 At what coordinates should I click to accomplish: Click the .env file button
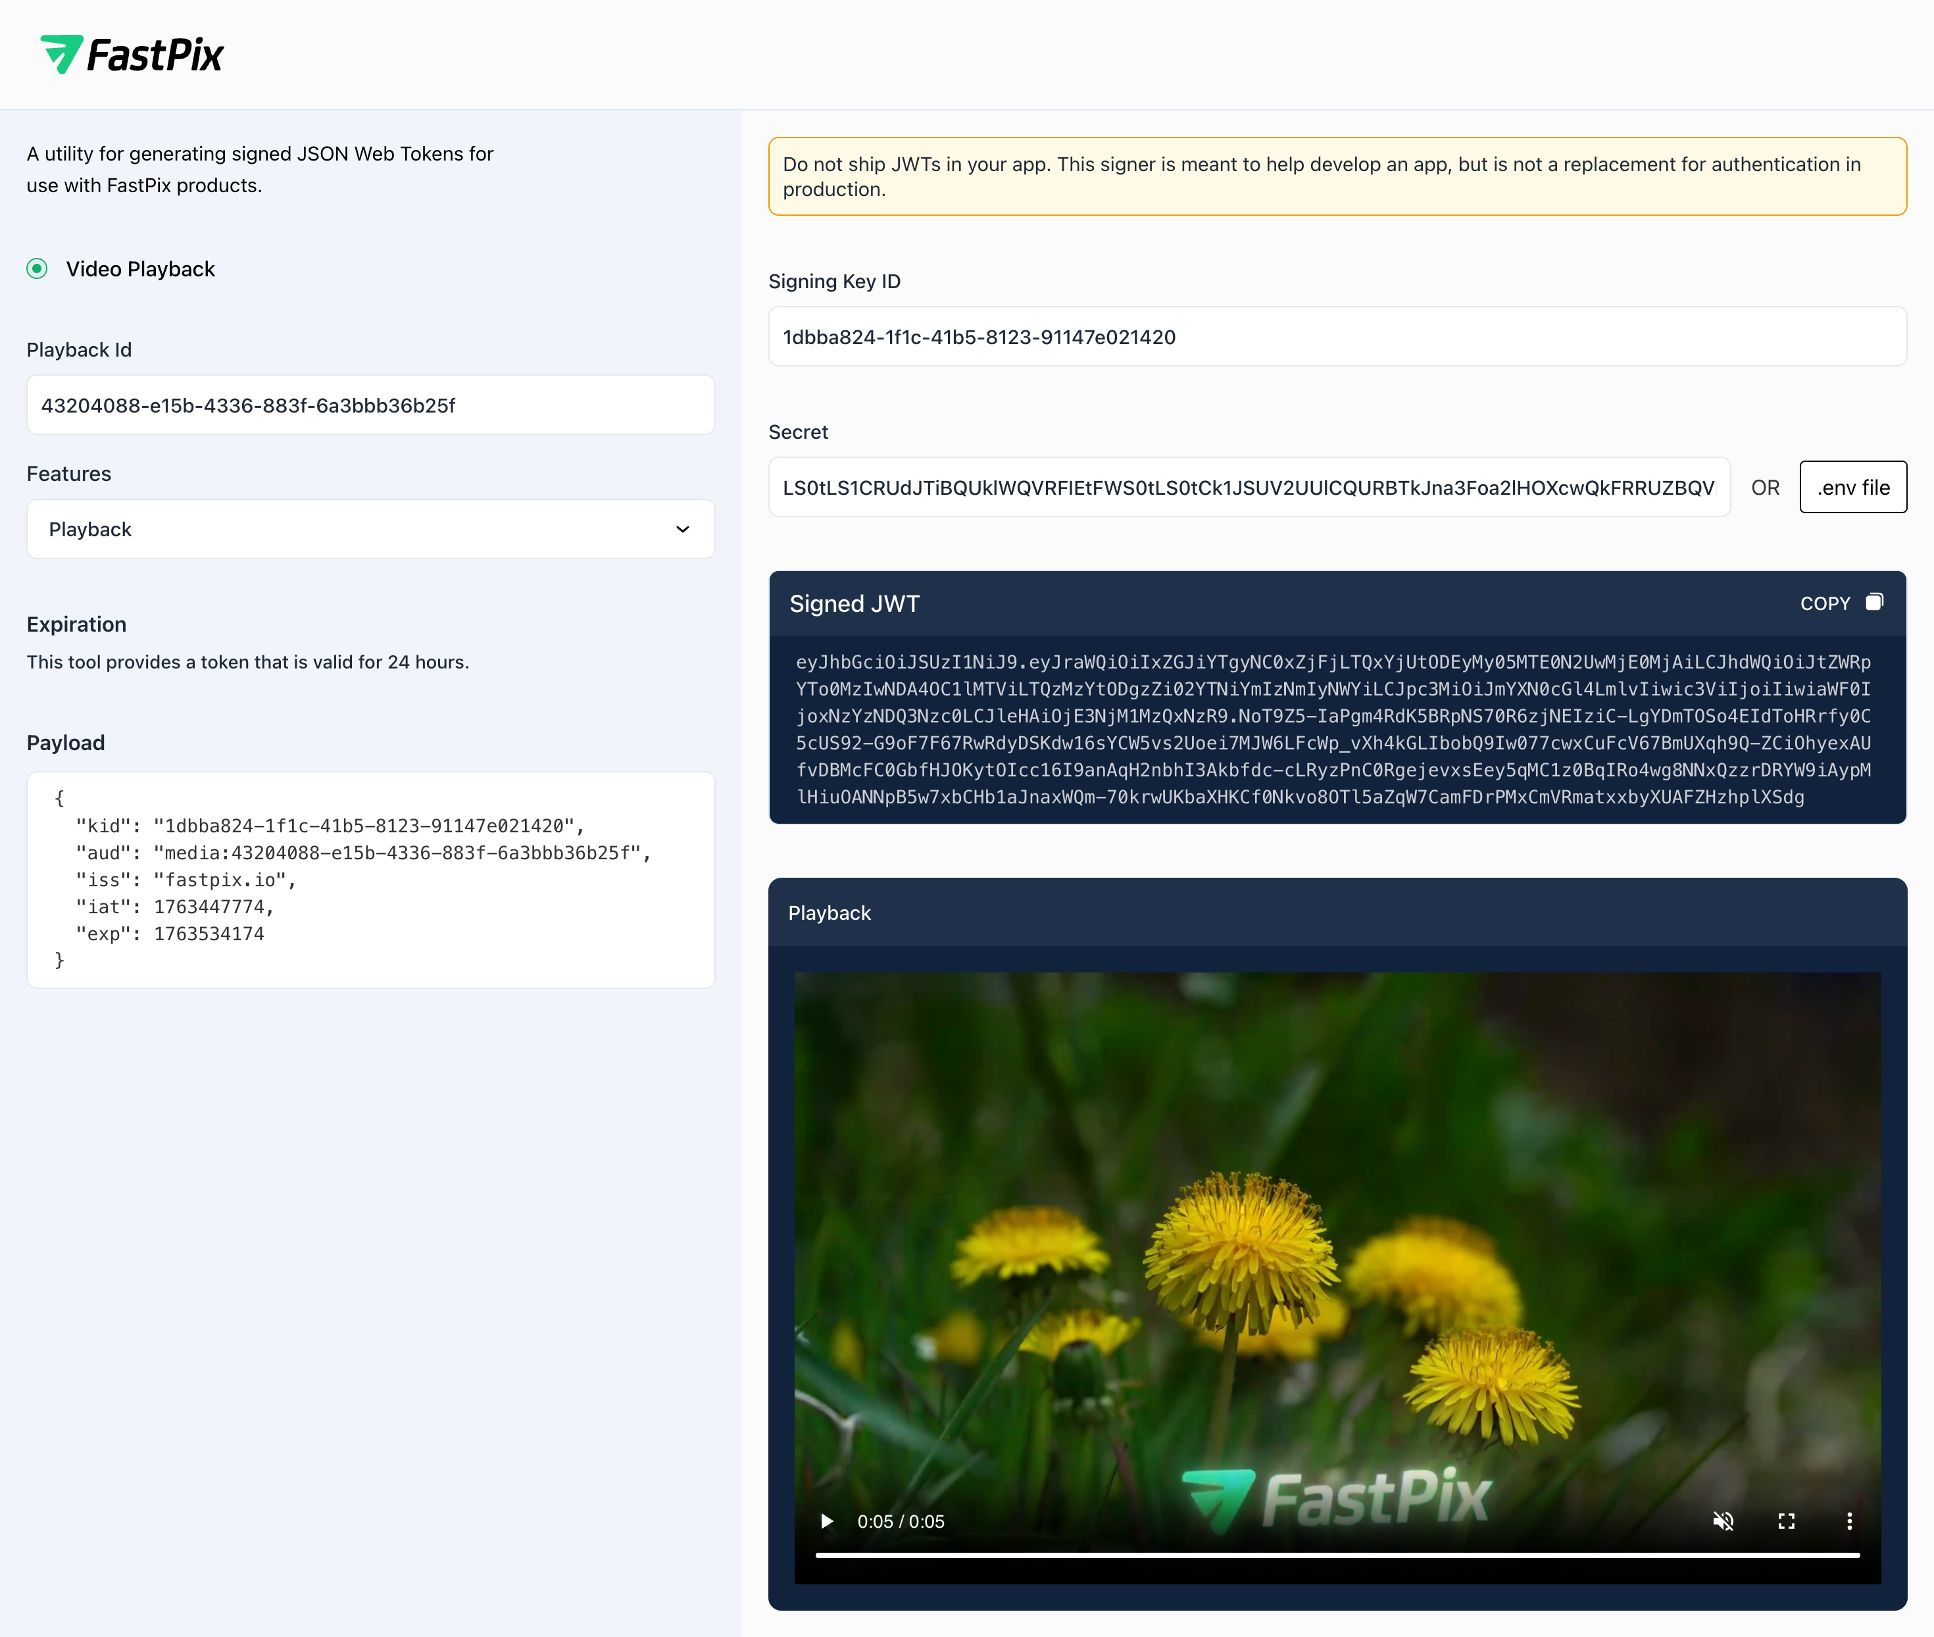point(1852,487)
